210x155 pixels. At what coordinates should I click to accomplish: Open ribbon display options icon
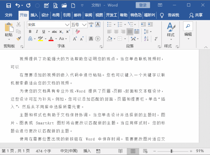(x=160, y=5)
